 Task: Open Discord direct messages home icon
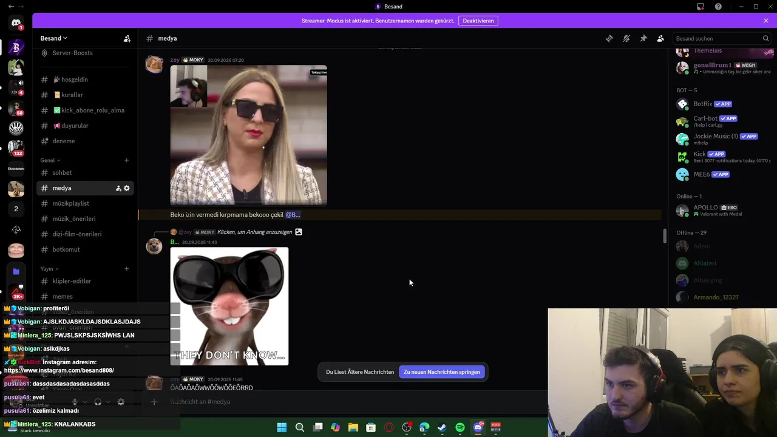16,23
